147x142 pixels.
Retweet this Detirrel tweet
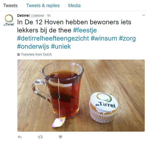pos(40,137)
